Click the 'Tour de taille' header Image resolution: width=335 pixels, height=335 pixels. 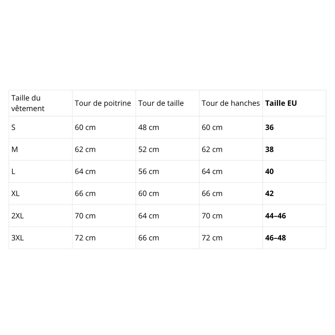(x=161, y=103)
